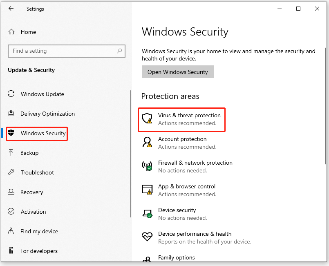
Task: Click the back arrow icon in Settings
Action: pos(11,9)
